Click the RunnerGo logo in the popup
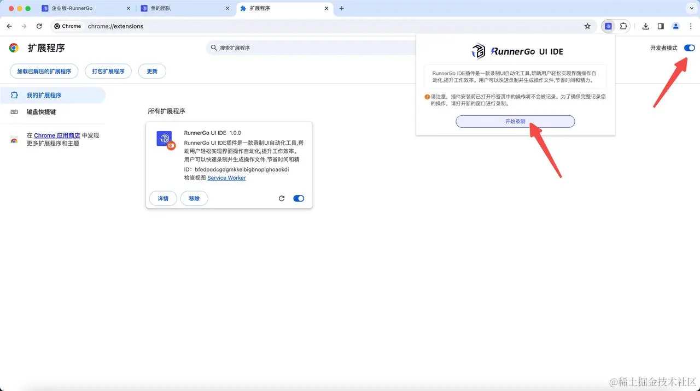 (x=517, y=51)
